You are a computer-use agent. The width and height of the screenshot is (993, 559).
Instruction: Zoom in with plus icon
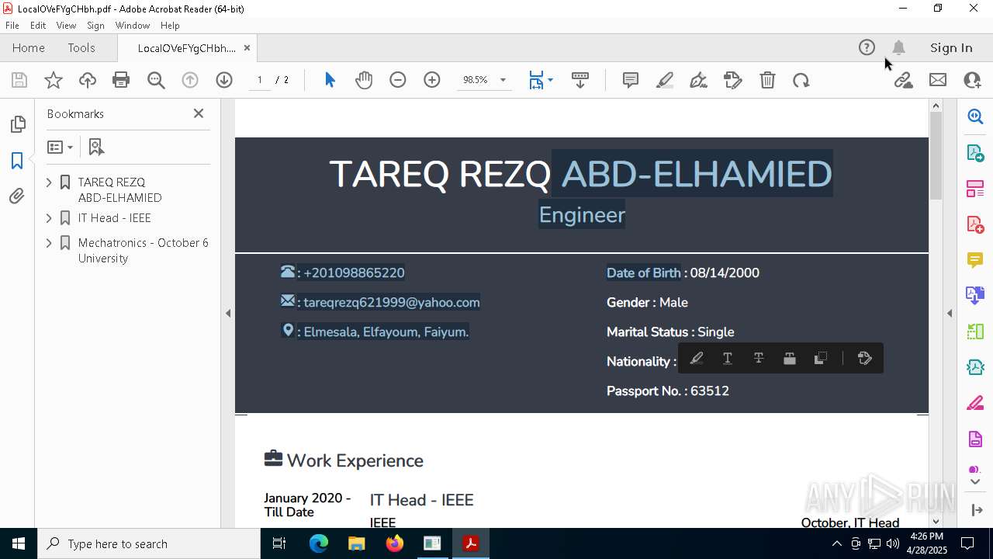[x=432, y=80]
